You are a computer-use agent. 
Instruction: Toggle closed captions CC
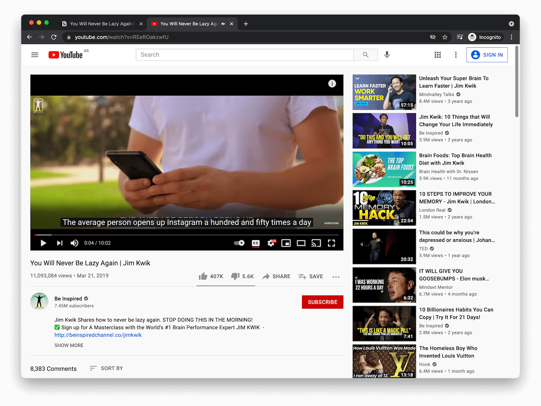pos(256,243)
